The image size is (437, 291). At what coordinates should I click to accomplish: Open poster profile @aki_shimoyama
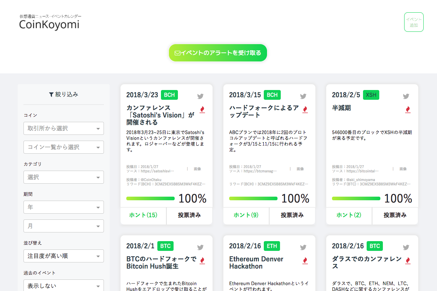[360, 180]
